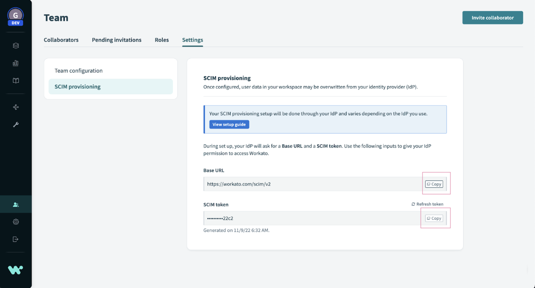Screen dimensions: 535x288
Task: Open the gear settings icon in sidebar
Action: pos(16,222)
